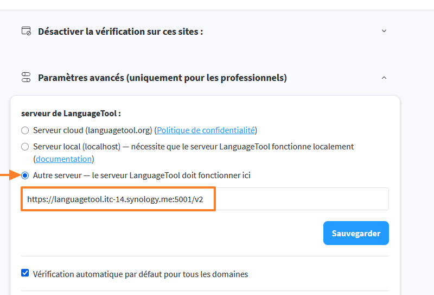Choose the Serveur local (localhost) radio button
This screenshot has height=295, width=434.
click(x=25, y=147)
